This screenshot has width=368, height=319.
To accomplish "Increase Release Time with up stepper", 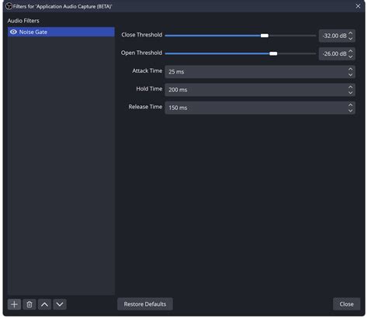I will [x=351, y=105].
